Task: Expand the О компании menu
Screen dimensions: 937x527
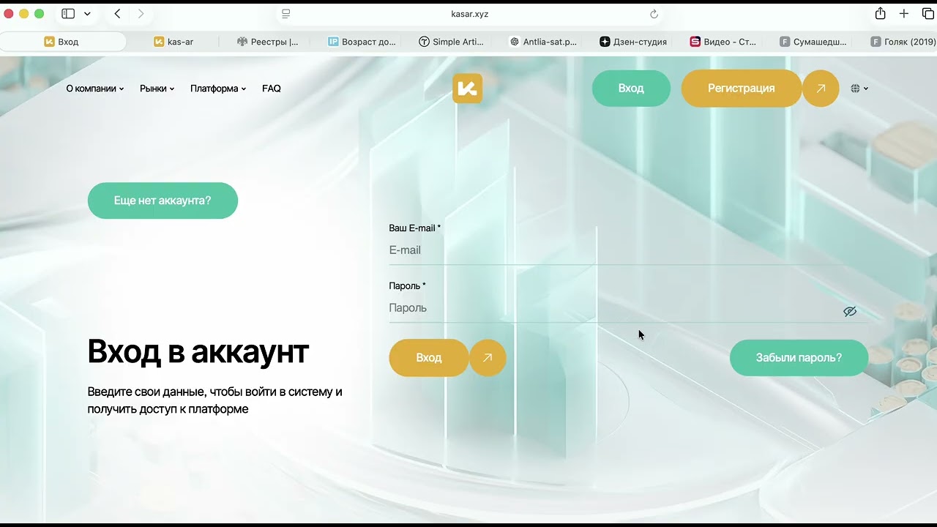Action: [95, 89]
